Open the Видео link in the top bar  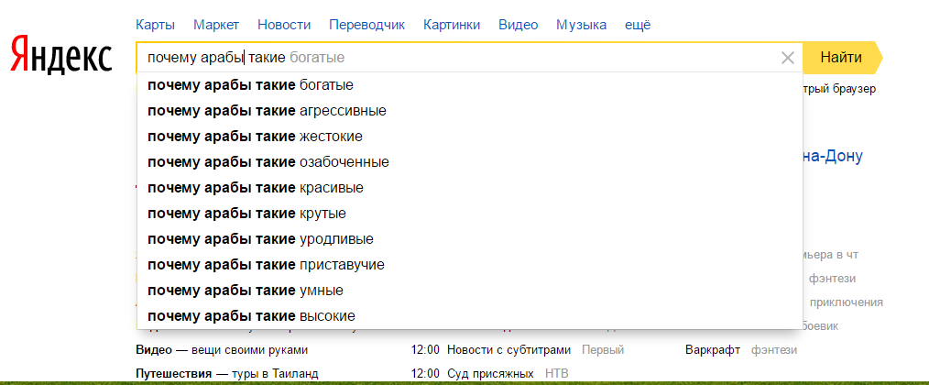click(518, 25)
